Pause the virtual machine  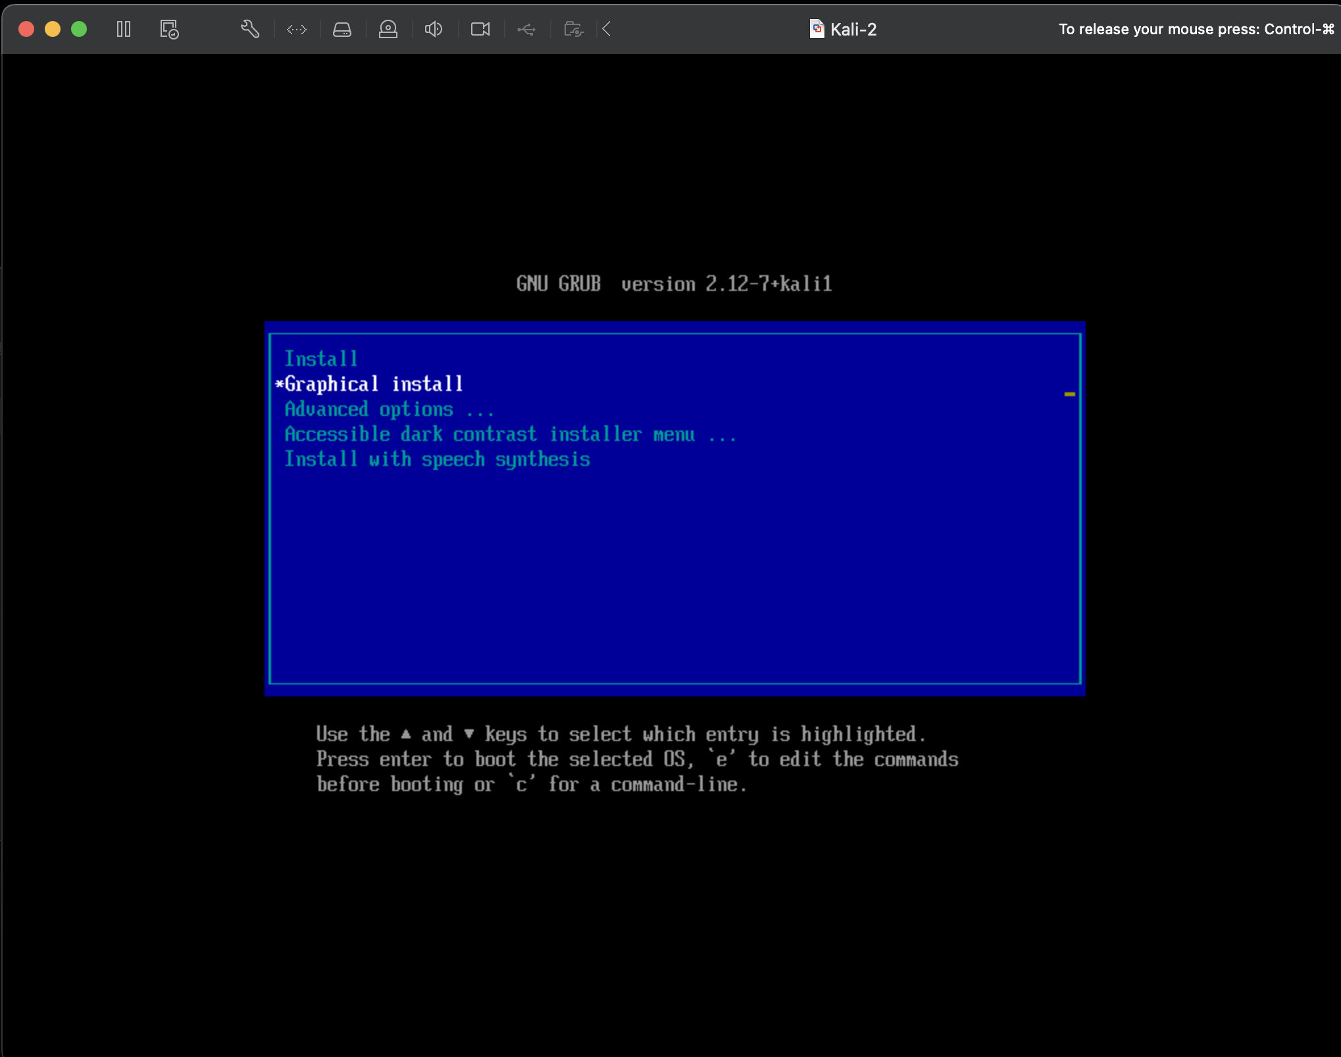123,29
